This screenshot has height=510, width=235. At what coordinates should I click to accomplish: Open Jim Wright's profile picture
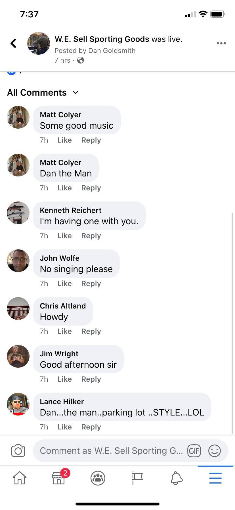pos(18,356)
